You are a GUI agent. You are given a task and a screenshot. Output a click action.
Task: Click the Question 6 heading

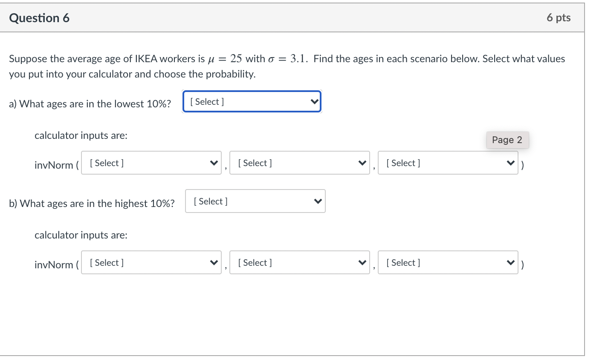click(x=39, y=18)
